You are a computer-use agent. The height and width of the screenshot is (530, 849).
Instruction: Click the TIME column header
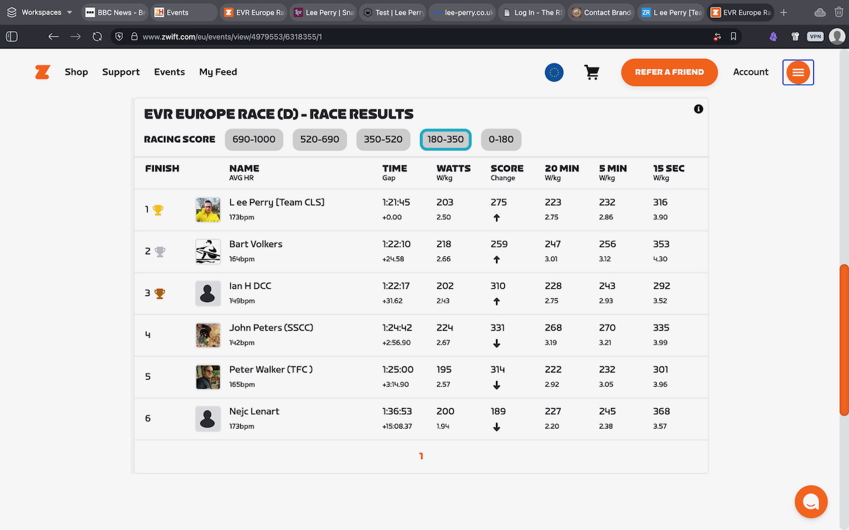coord(395,169)
